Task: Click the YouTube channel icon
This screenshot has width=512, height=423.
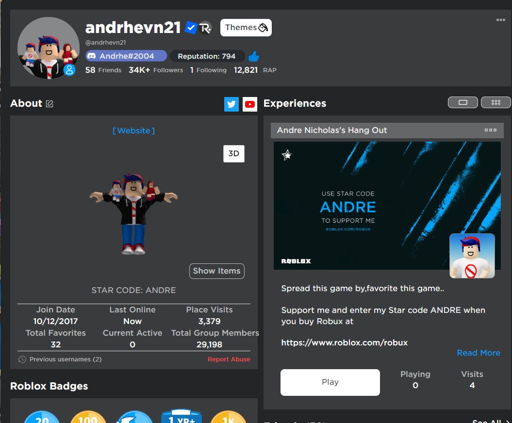Action: pyautogui.click(x=250, y=104)
